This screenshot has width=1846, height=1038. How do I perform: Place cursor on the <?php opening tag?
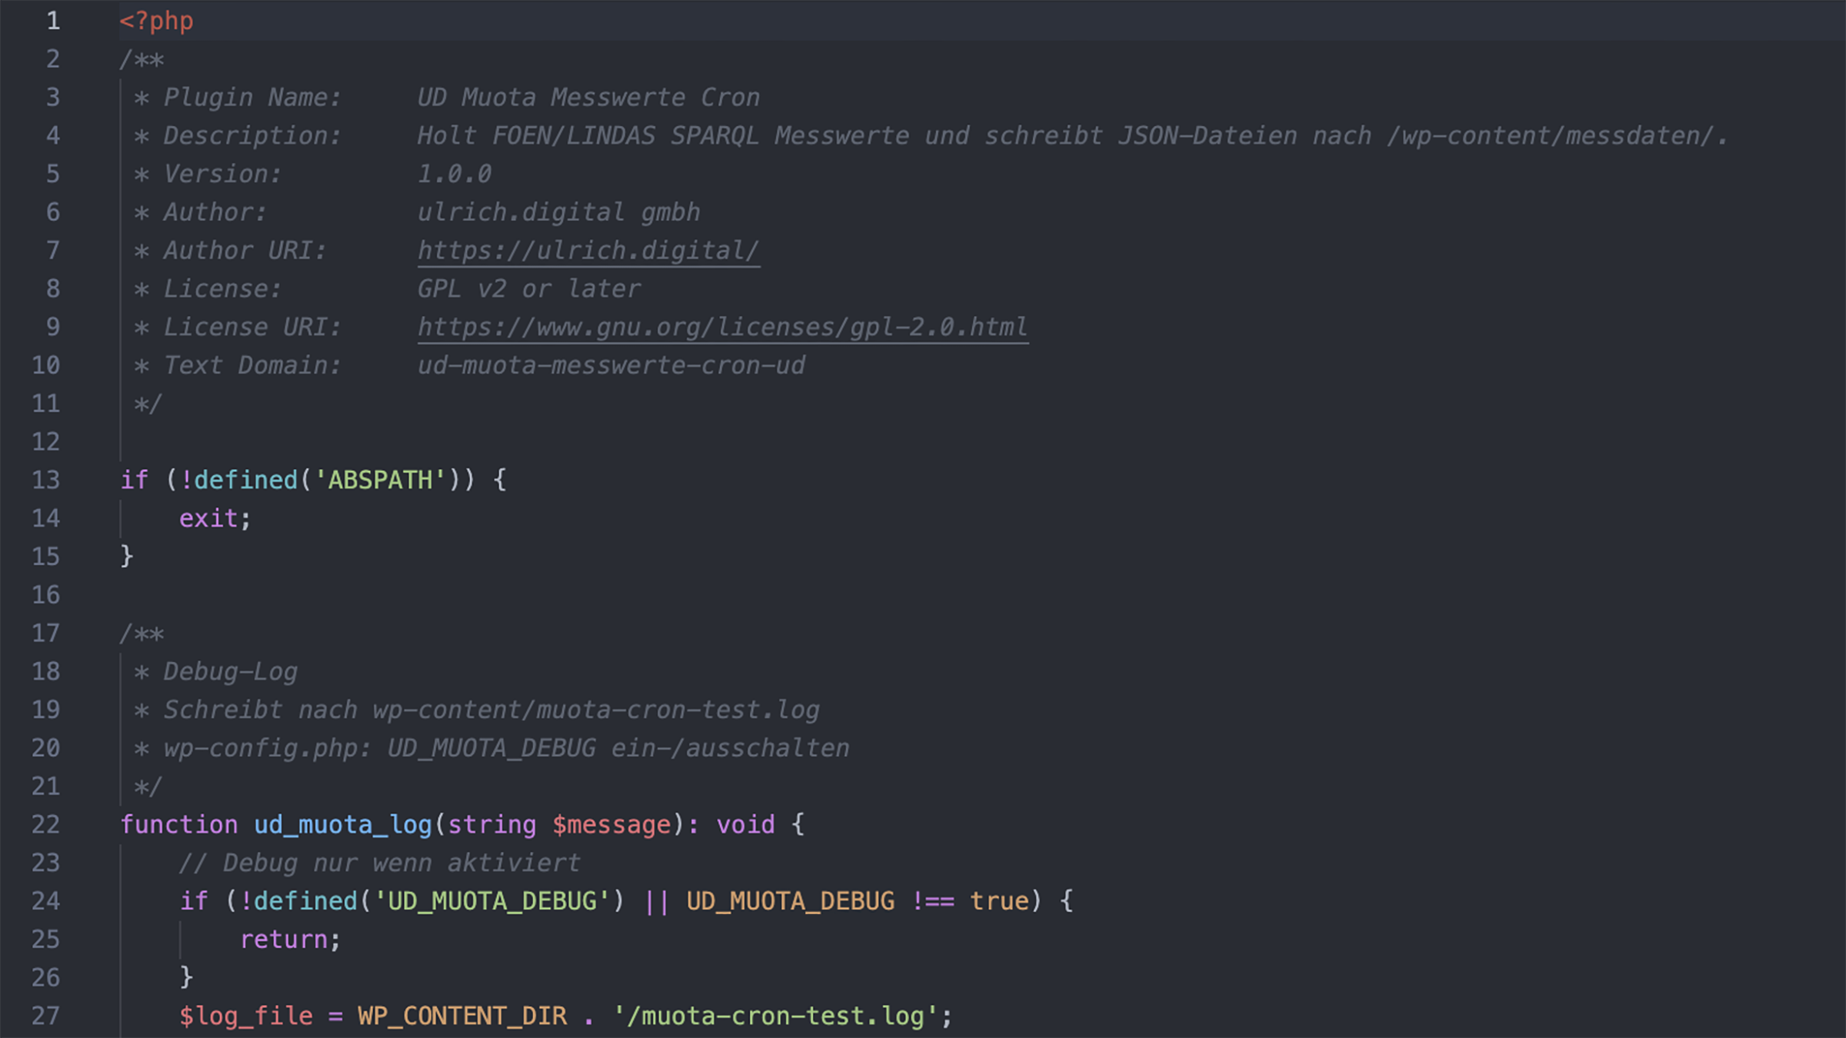click(x=156, y=21)
